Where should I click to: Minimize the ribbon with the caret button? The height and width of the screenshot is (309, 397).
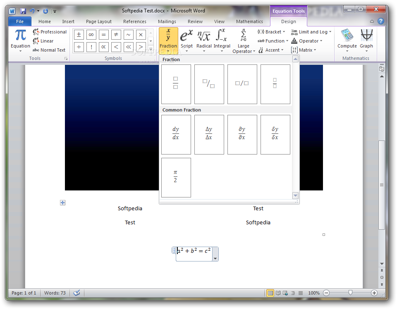372,21
